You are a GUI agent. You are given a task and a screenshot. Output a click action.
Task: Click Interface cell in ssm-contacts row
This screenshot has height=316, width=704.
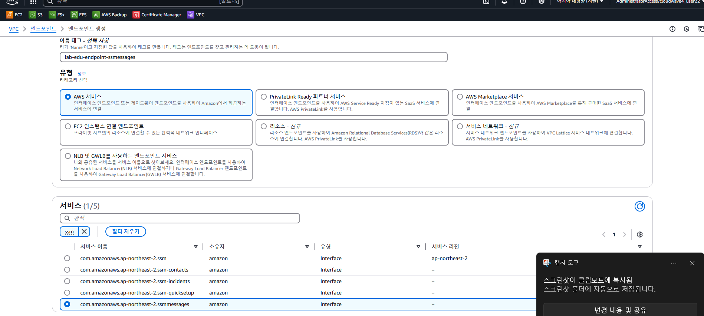click(x=331, y=270)
